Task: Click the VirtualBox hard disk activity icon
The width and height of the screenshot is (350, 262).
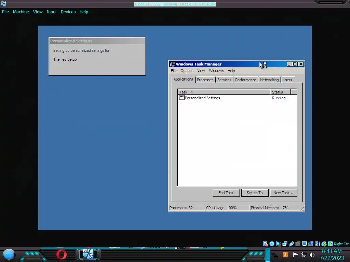Action: (x=265, y=244)
